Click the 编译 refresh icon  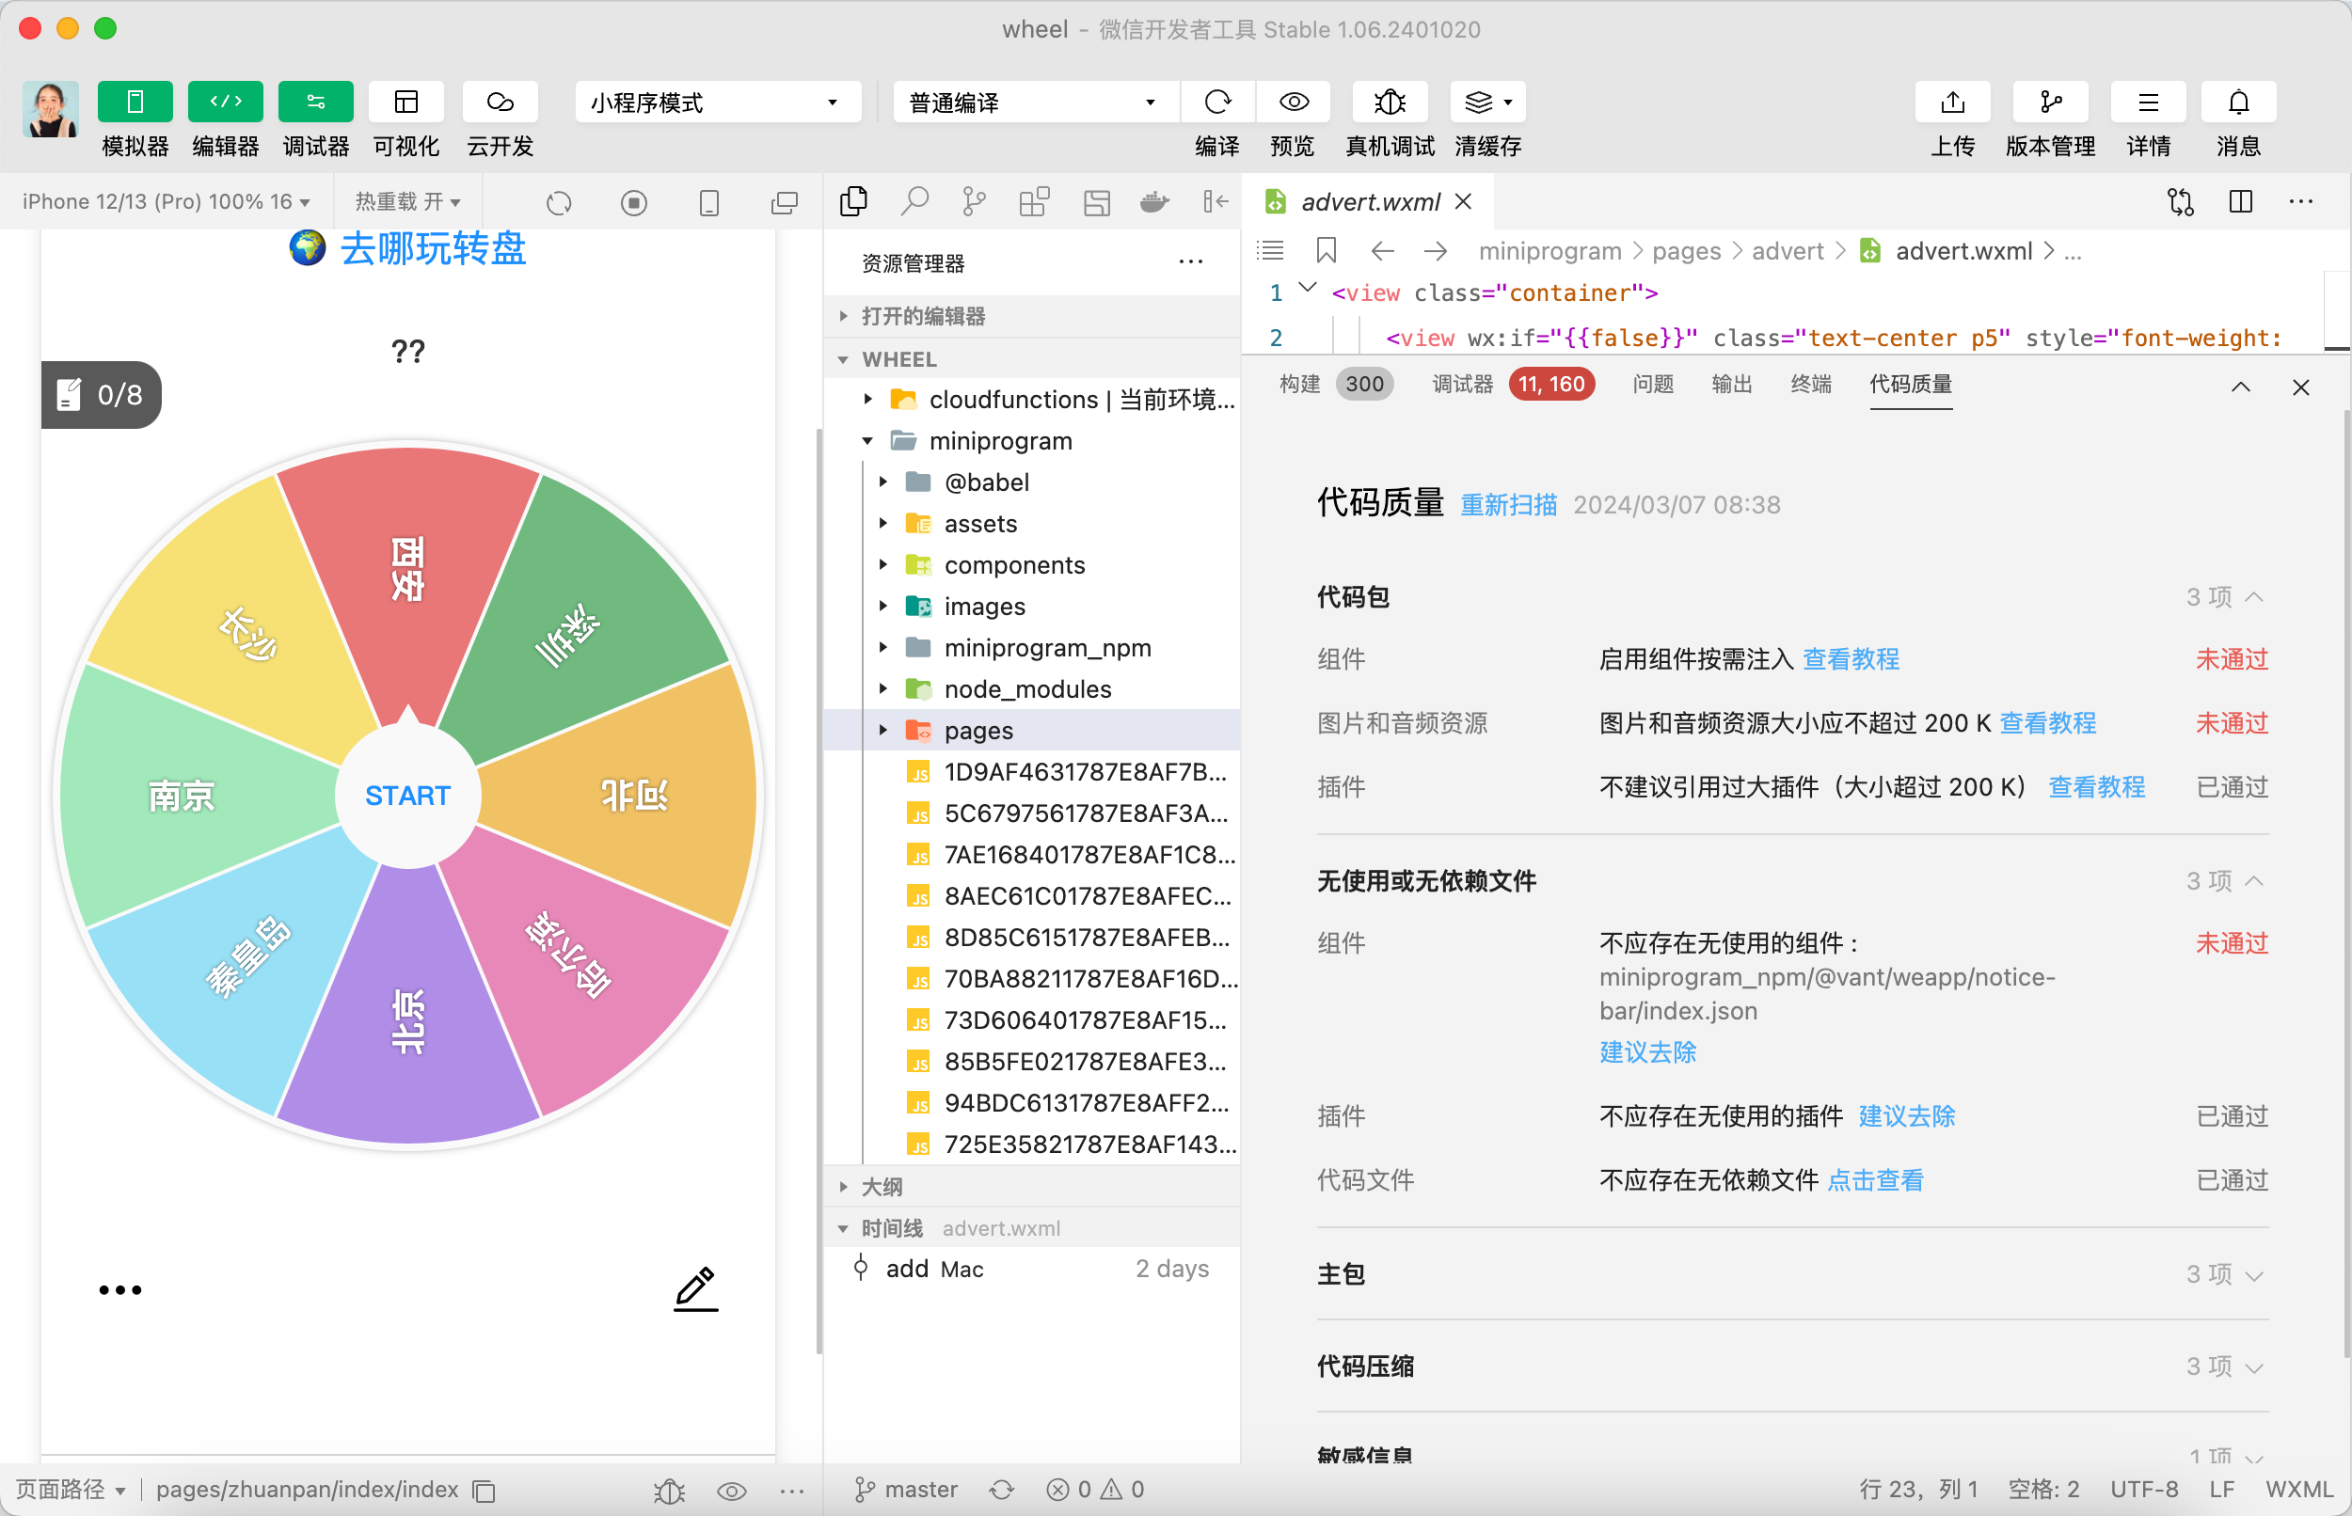pyautogui.click(x=1217, y=103)
